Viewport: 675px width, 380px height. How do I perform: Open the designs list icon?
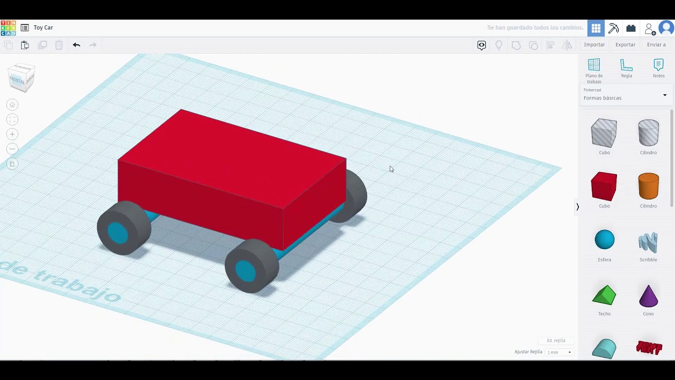pyautogui.click(x=25, y=27)
